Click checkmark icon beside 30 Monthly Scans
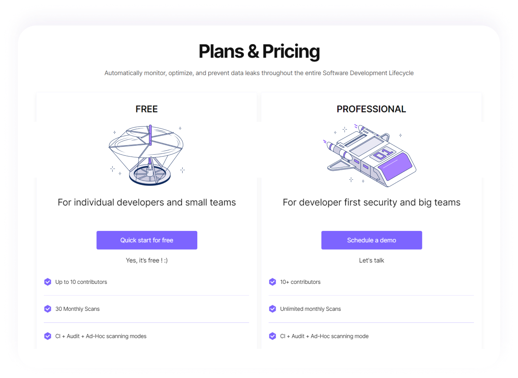Image resolution: width=518 pixels, height=378 pixels. 48,309
